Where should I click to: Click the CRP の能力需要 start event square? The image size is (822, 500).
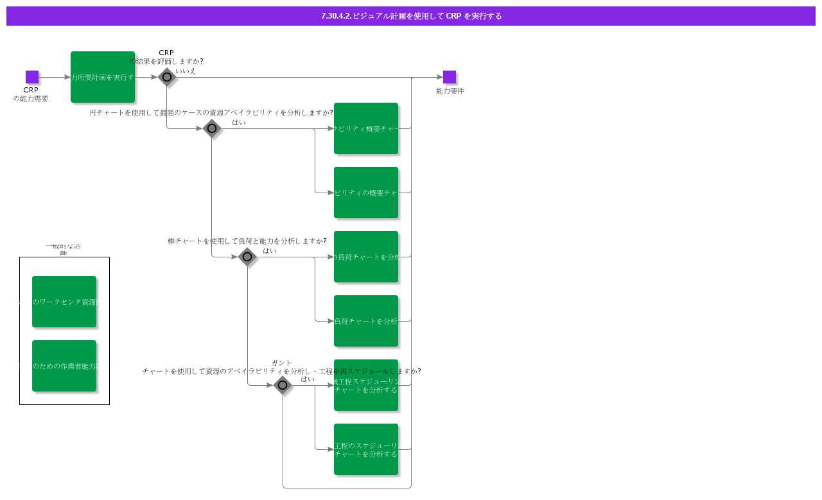[x=32, y=77]
